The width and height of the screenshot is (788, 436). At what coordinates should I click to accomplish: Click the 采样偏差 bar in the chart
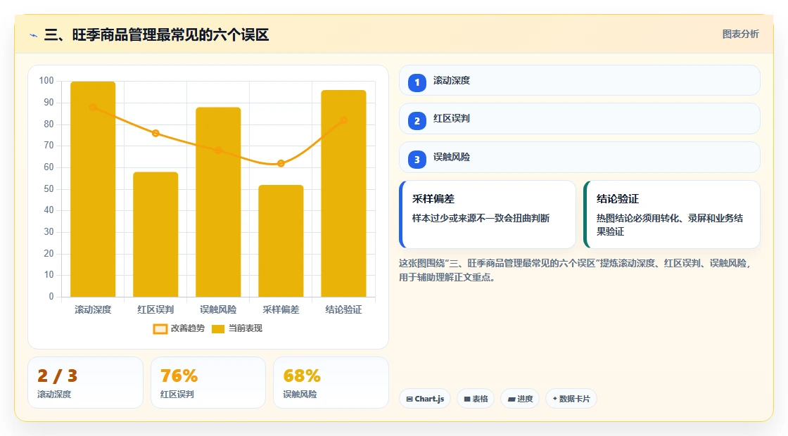[281, 241]
